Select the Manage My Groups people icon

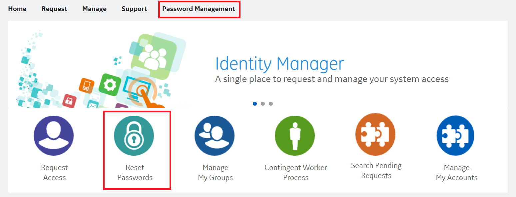tap(215, 136)
